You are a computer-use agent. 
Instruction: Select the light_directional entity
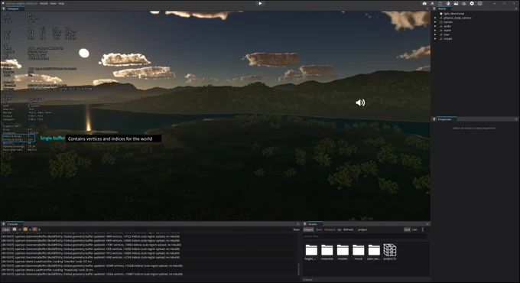tap(453, 14)
